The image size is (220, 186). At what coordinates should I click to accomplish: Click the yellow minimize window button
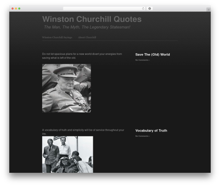pyautogui.click(x=16, y=8)
